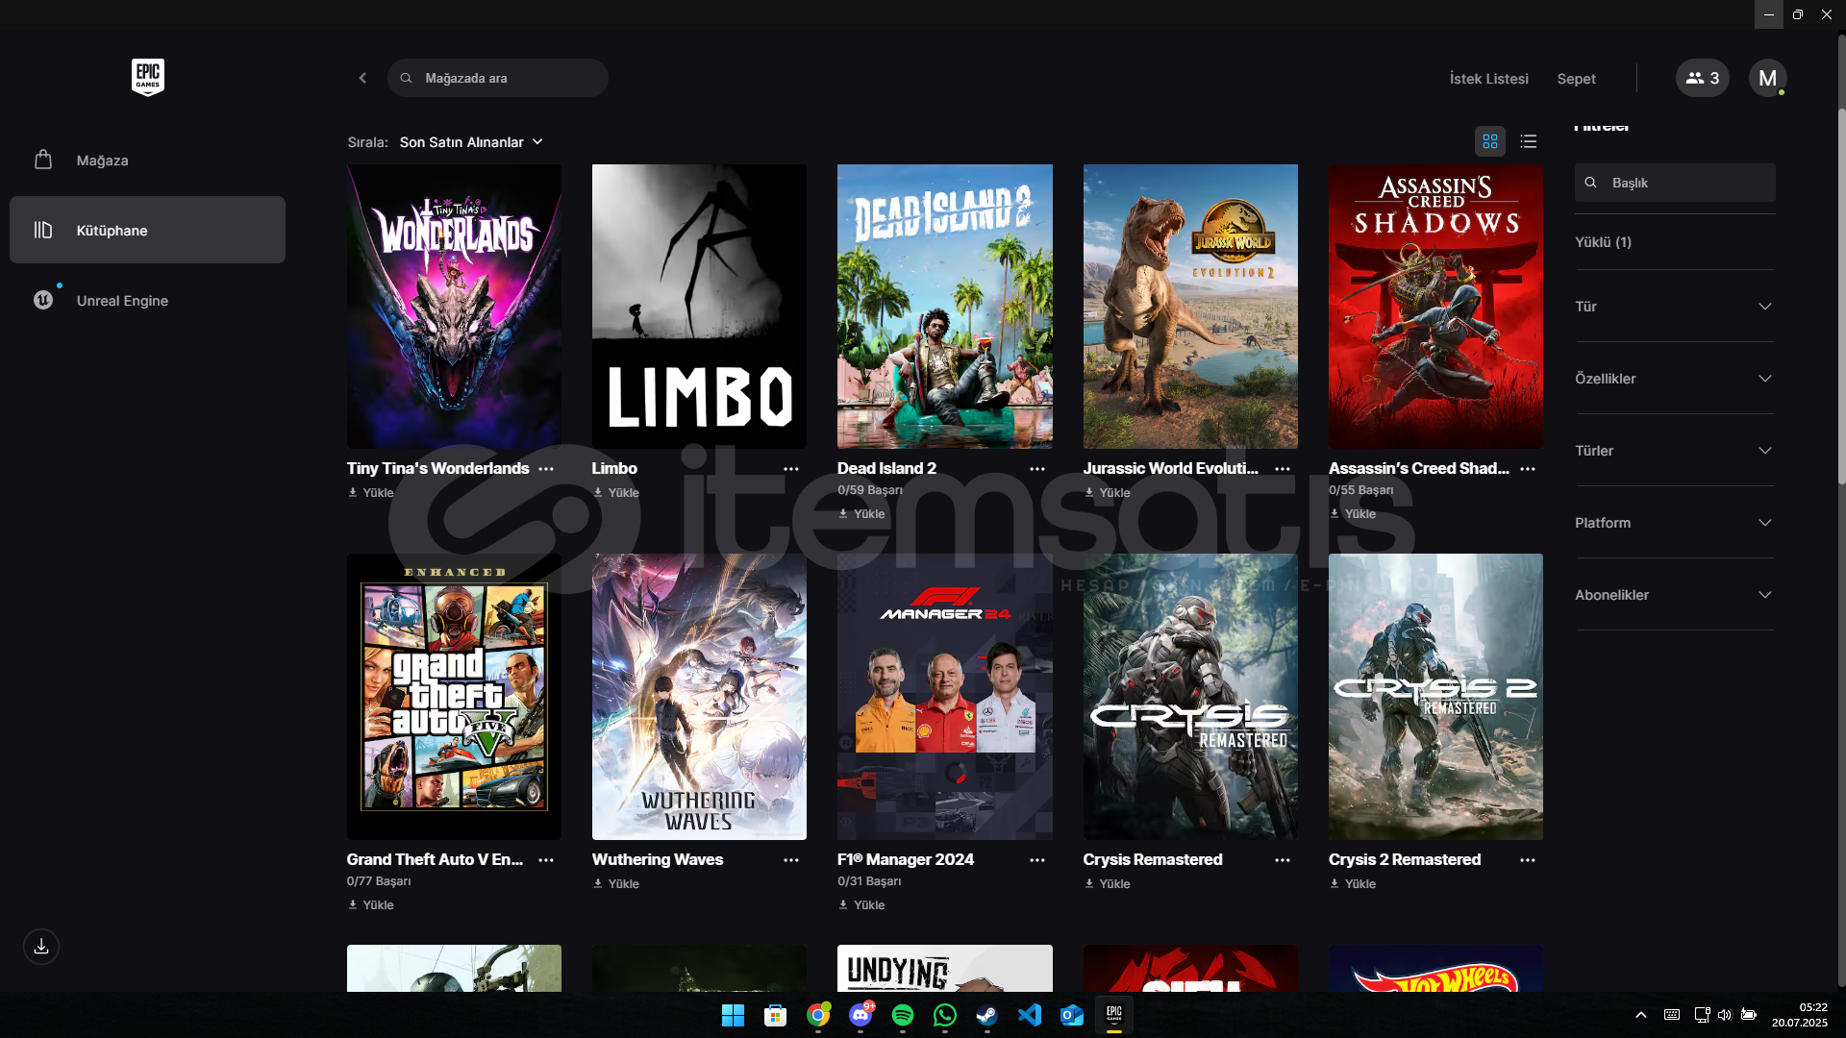Open the Limbo cover art

point(699,307)
